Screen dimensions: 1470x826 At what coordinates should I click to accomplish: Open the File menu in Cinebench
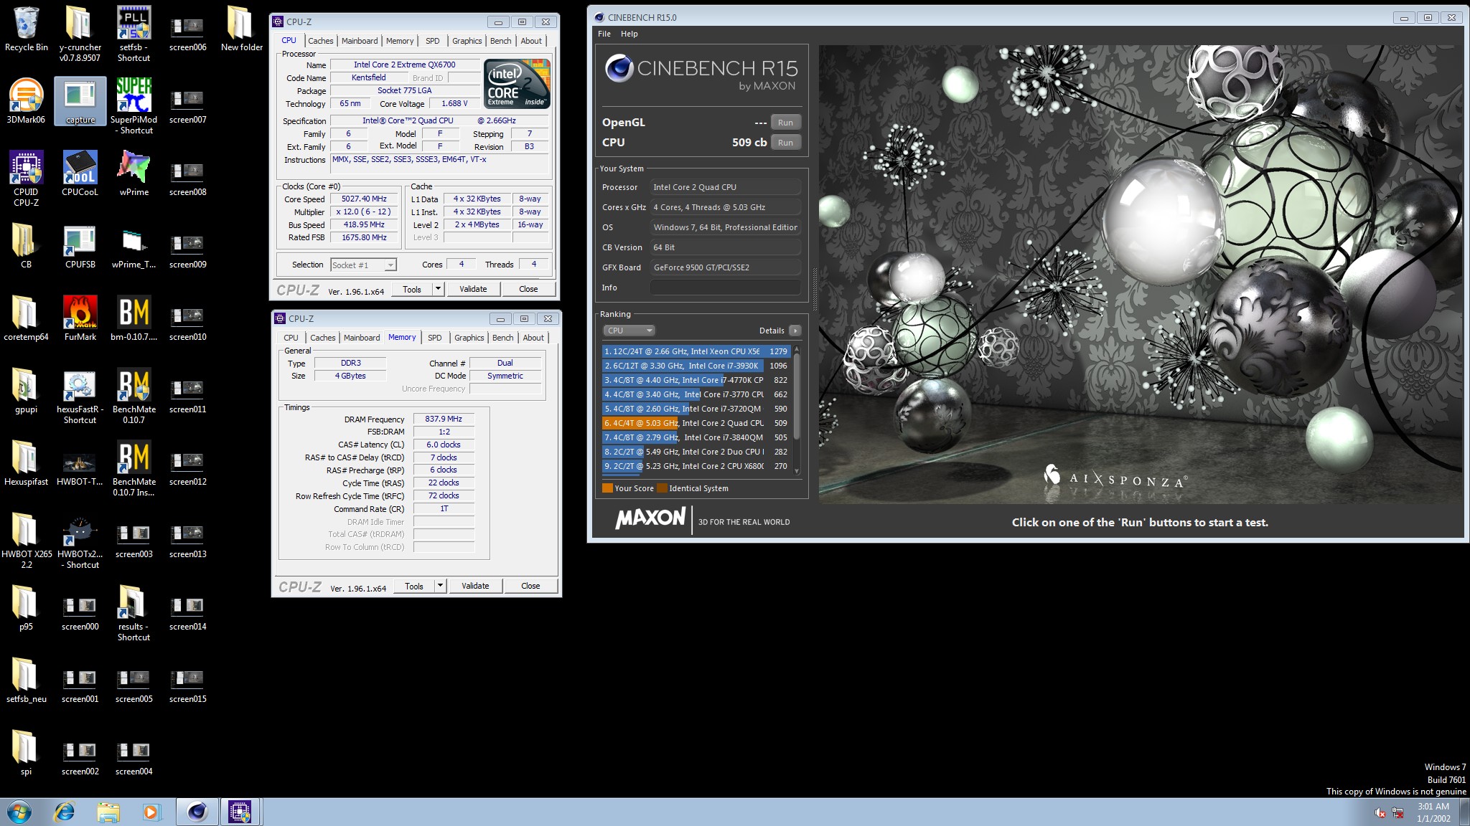604,34
